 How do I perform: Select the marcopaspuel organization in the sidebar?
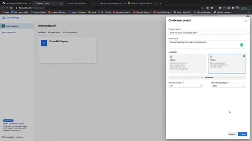[x=17, y=26]
